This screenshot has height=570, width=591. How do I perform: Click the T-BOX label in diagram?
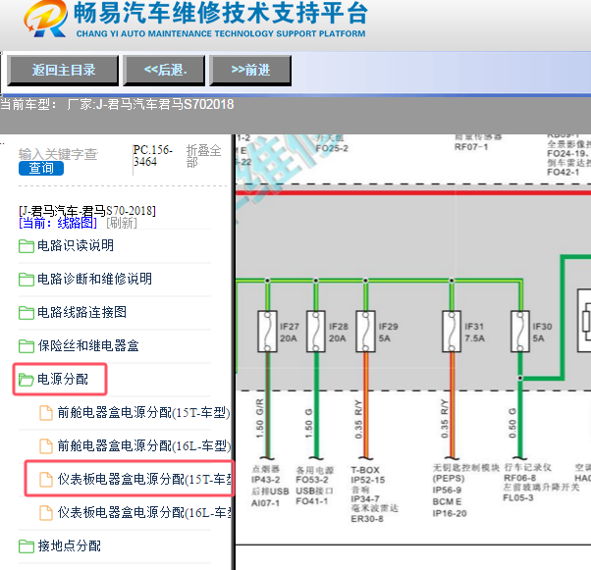[365, 470]
